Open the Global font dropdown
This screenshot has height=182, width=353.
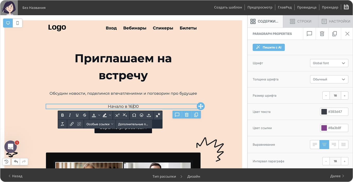329,63
